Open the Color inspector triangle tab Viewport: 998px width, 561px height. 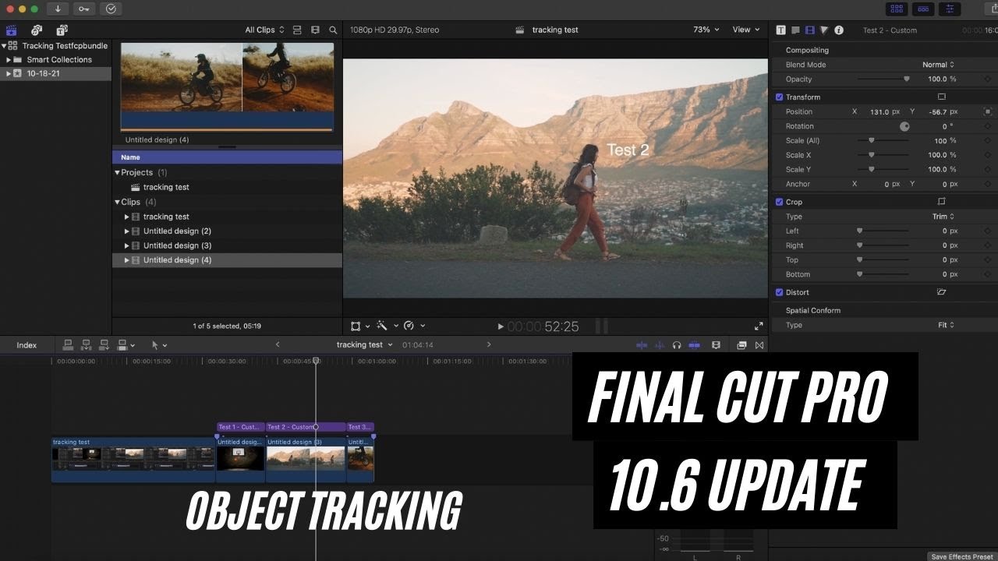(x=824, y=30)
